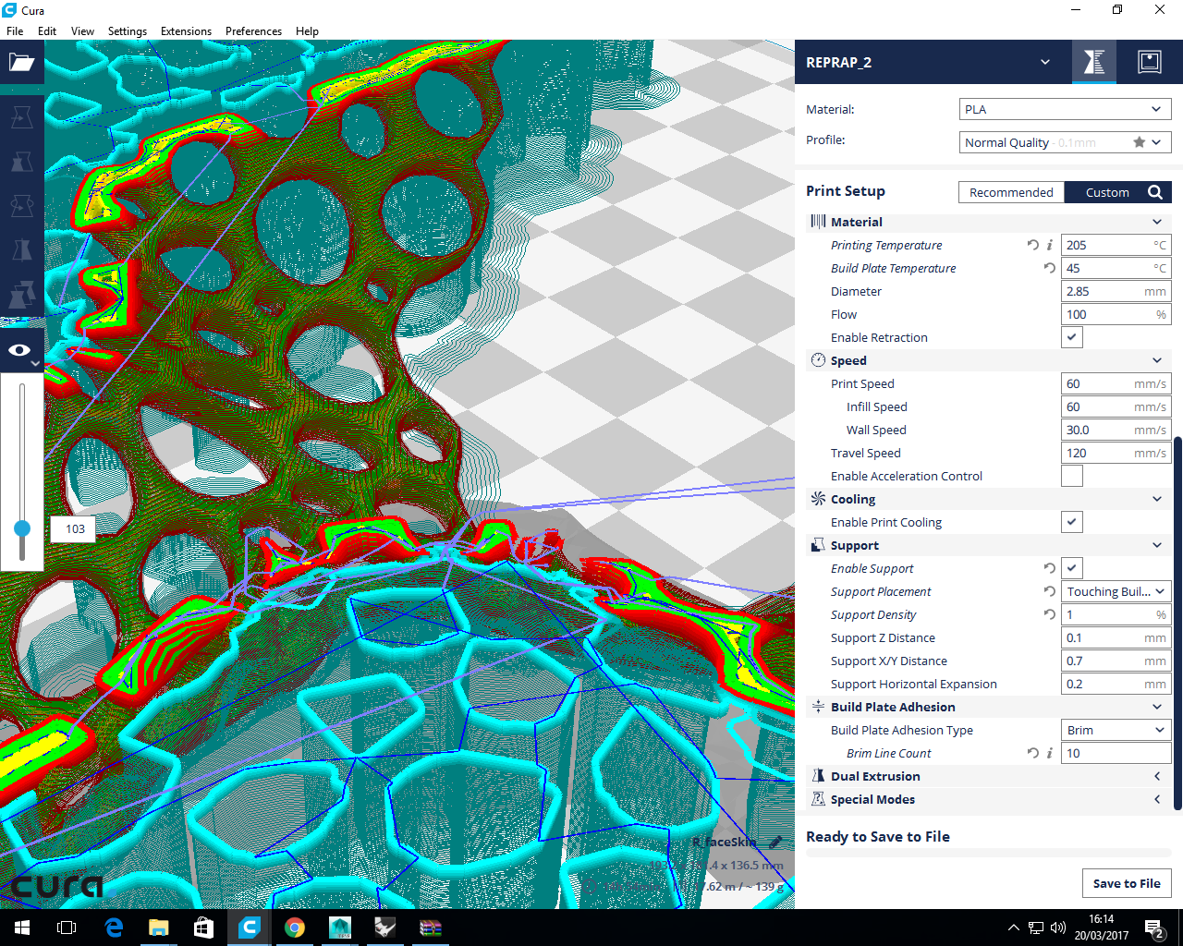Open settings search magnifier icon
The image size is (1183, 946).
tap(1155, 192)
